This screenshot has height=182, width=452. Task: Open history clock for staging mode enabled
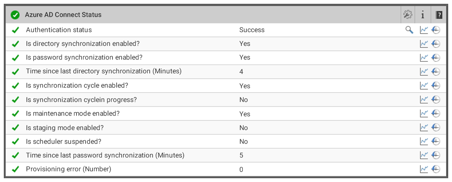click(x=436, y=127)
